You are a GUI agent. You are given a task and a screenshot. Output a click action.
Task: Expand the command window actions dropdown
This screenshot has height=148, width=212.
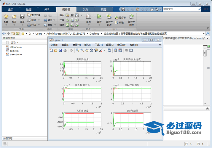208,109
